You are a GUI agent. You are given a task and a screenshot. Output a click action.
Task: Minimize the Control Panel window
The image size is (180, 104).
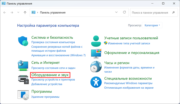(152, 3)
